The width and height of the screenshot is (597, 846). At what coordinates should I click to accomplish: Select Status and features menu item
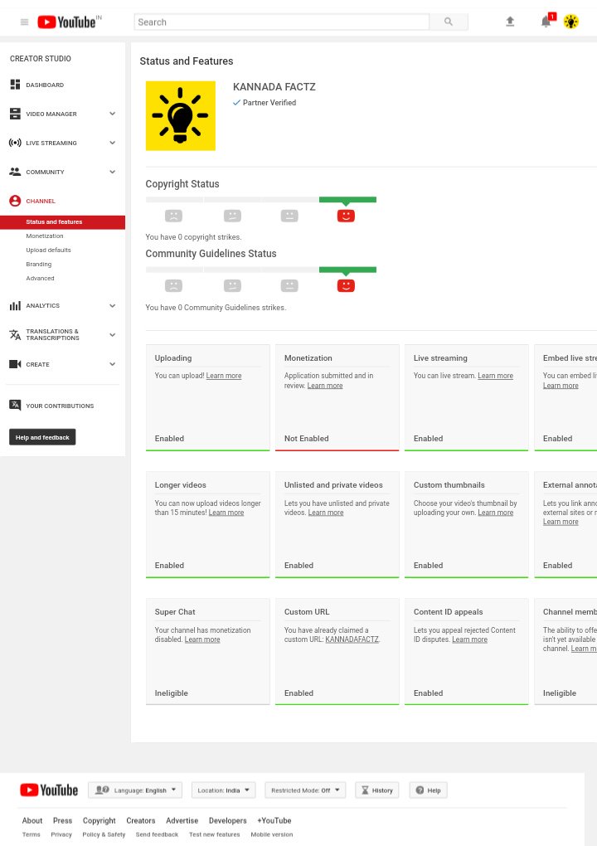click(x=62, y=221)
